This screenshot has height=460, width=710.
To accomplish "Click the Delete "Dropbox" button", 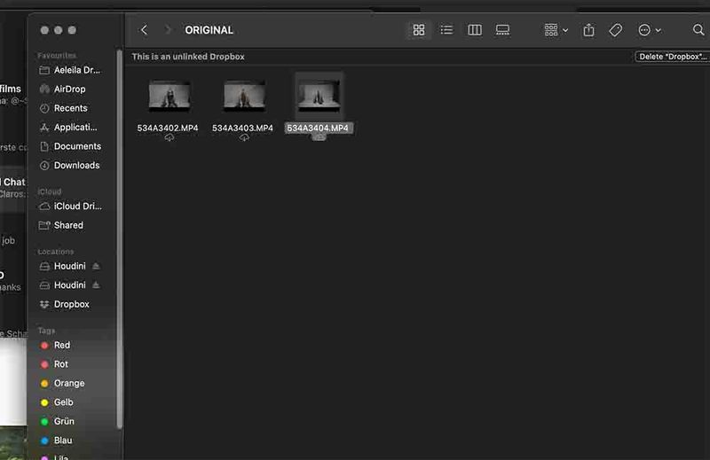I will (673, 57).
